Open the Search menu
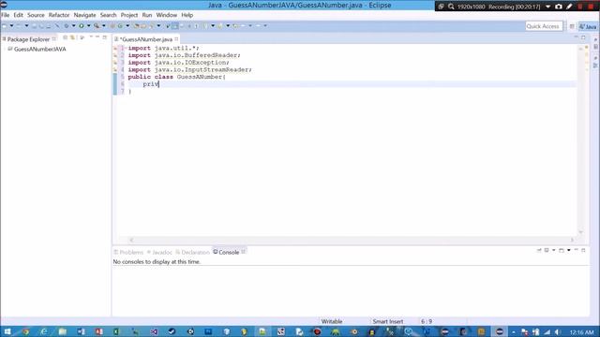This screenshot has height=337, width=600. [x=108, y=15]
